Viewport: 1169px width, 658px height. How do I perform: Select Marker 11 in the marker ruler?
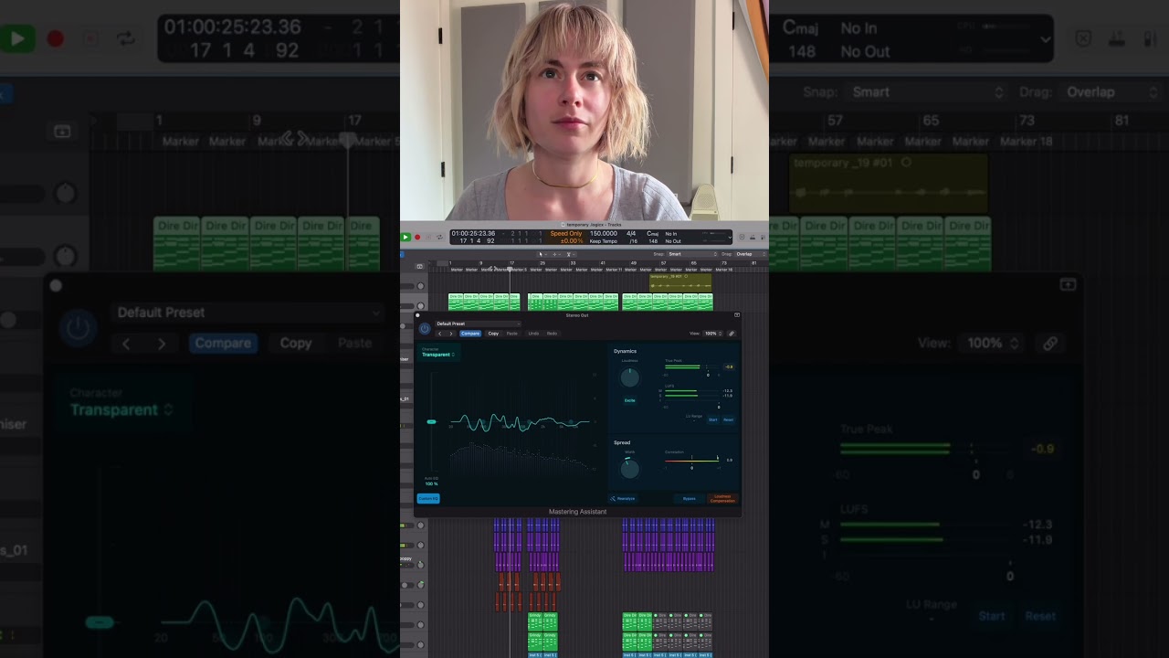pyautogui.click(x=614, y=270)
